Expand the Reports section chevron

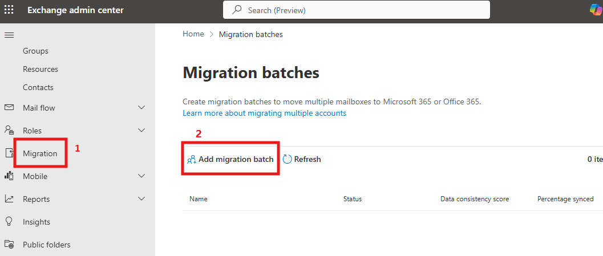point(142,199)
